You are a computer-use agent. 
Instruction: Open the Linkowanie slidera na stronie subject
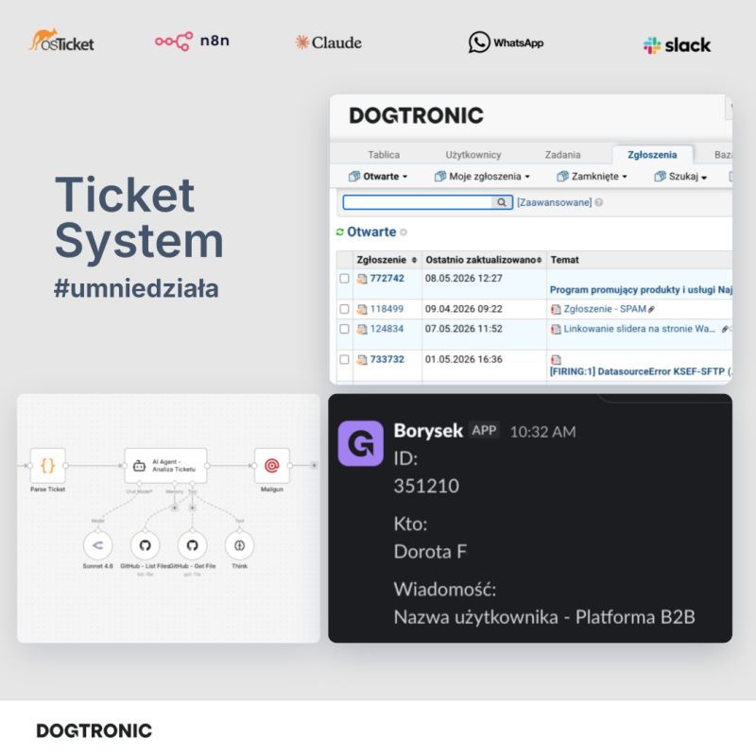tap(640, 329)
